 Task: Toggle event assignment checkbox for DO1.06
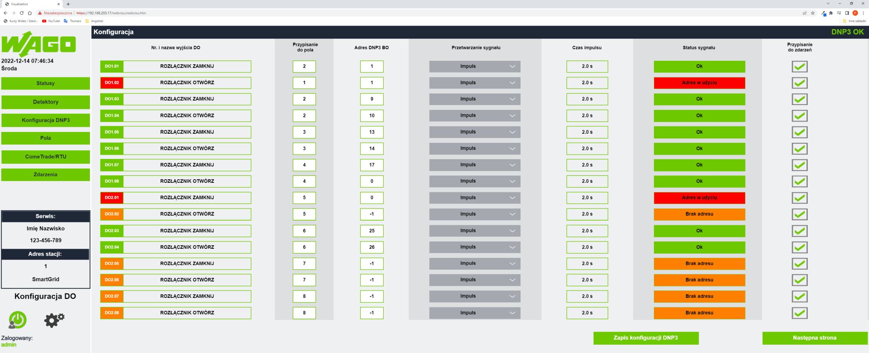point(799,148)
